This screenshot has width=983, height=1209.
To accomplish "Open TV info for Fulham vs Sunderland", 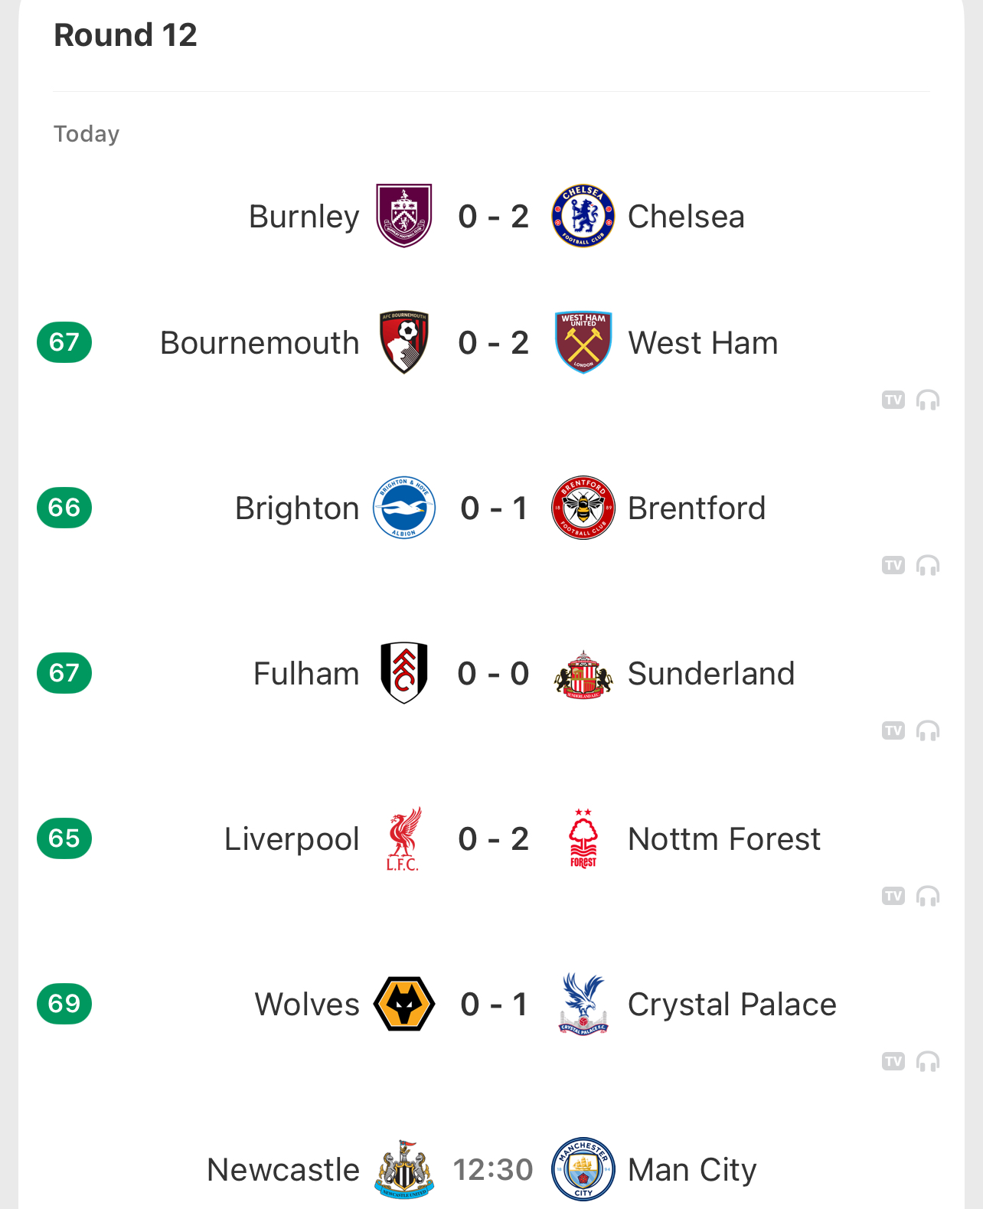I will point(893,730).
